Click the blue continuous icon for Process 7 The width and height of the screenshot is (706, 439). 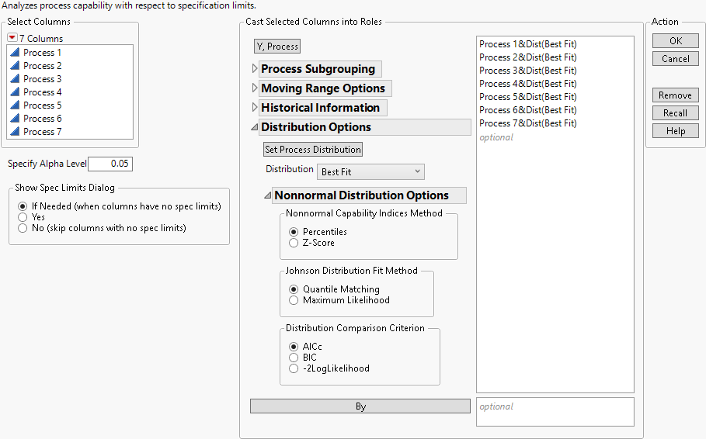tap(15, 132)
